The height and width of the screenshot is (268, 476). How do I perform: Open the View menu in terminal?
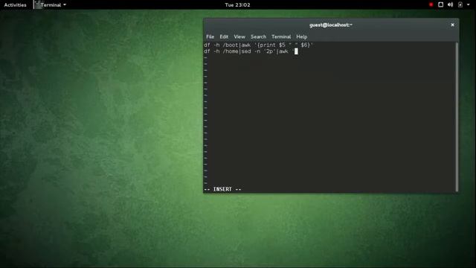(x=239, y=36)
